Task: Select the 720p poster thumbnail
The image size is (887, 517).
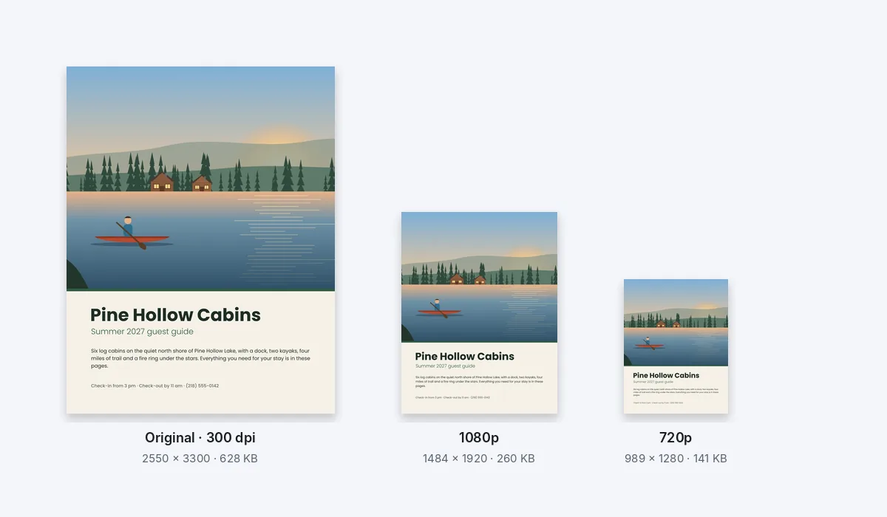Action: (676, 346)
